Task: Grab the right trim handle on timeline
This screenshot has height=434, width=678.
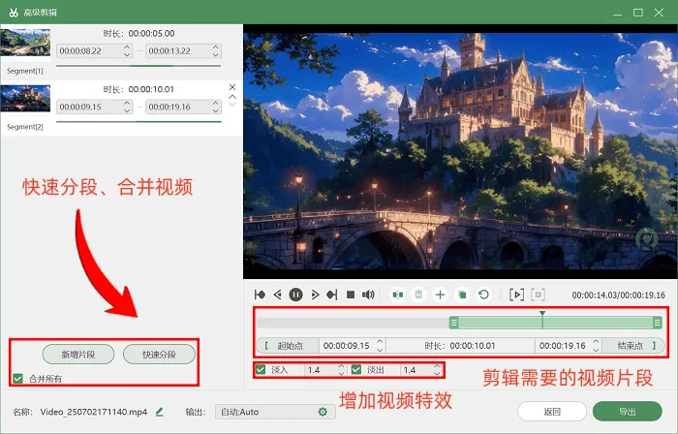Action: pos(658,323)
